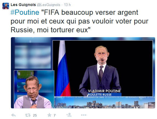The image size is (157, 119).
Task: Click the city skyline at image bottom
Action: [105, 104]
